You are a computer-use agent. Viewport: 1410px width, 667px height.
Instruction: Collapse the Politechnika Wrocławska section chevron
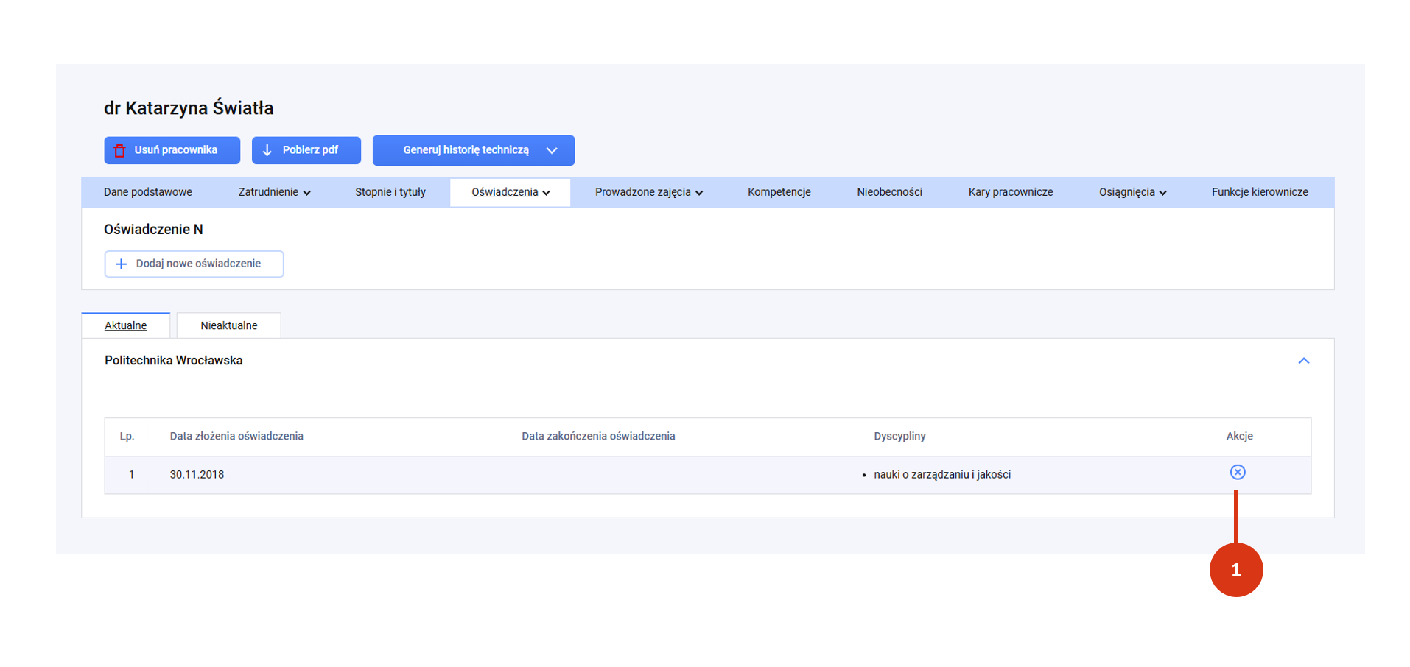coord(1304,361)
